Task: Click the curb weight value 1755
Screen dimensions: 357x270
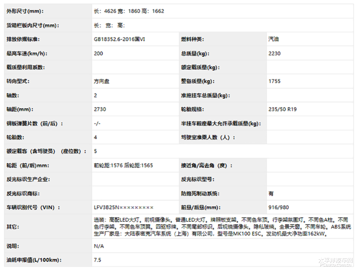Action: click(275, 81)
